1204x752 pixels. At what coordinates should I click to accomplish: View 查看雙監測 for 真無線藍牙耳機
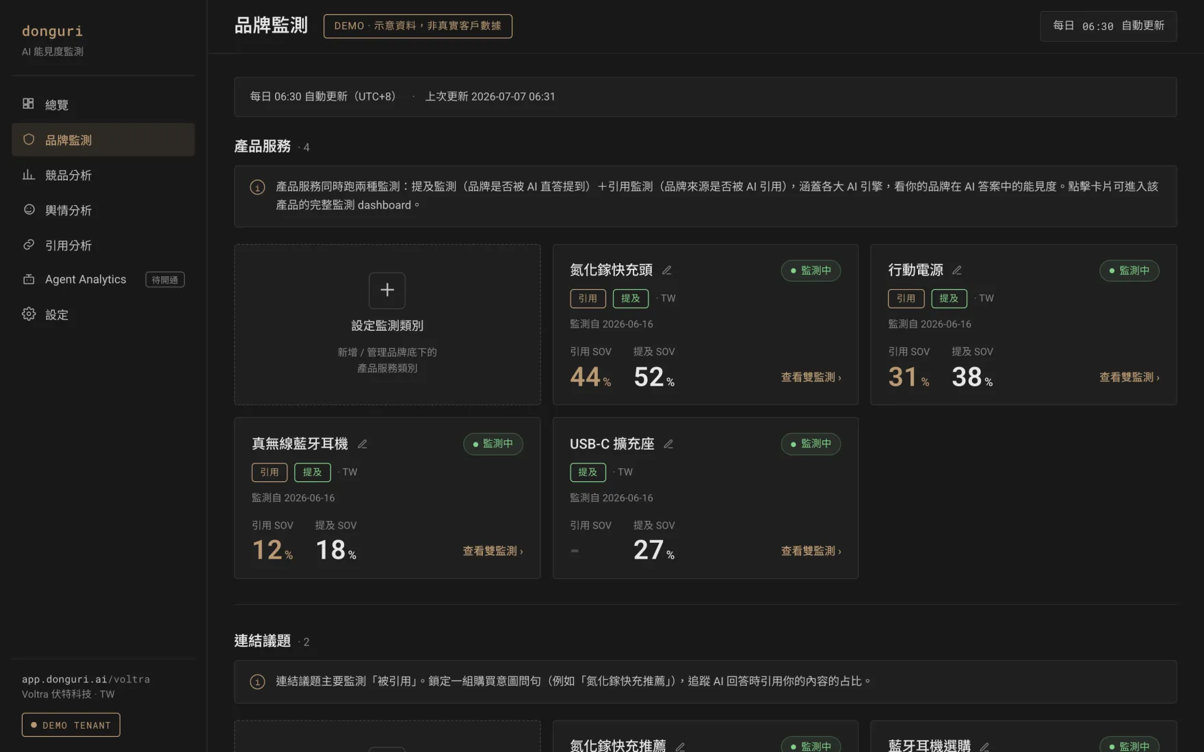point(493,551)
